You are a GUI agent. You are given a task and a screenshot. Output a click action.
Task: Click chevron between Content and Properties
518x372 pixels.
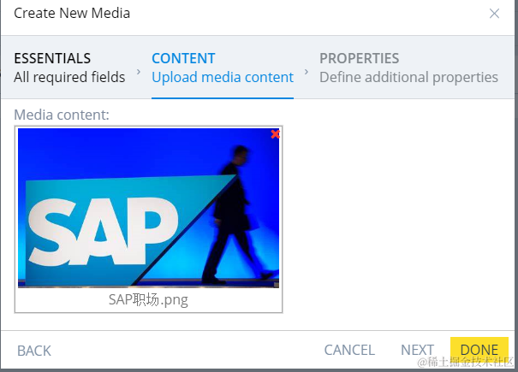click(307, 71)
